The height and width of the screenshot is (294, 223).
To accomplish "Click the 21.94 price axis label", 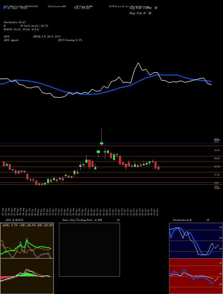I will click(x=217, y=150).
